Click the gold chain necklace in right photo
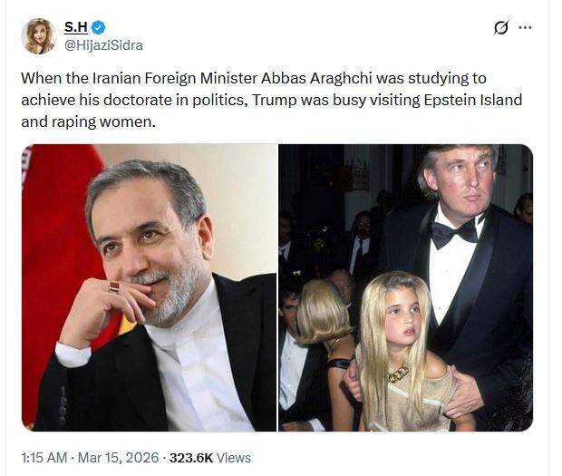 click(396, 374)
